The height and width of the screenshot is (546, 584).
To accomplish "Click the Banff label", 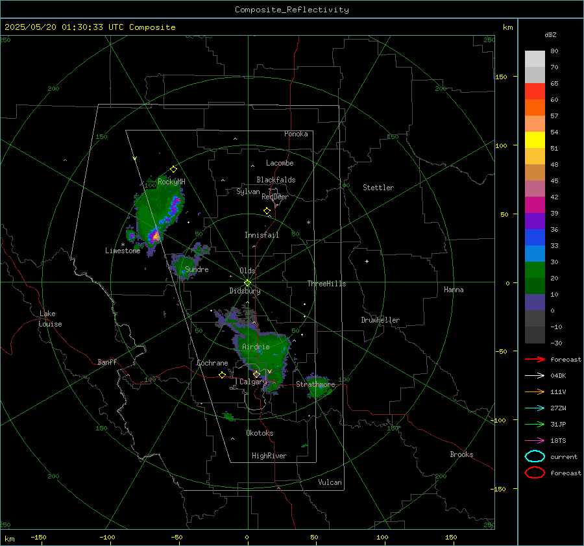I will coord(107,362).
